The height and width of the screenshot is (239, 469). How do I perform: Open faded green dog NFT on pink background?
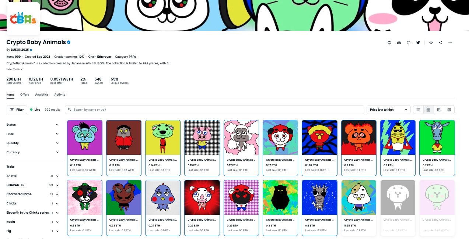(437, 197)
